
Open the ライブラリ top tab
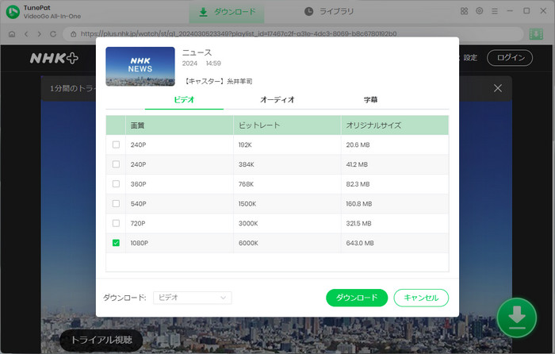tap(329, 12)
